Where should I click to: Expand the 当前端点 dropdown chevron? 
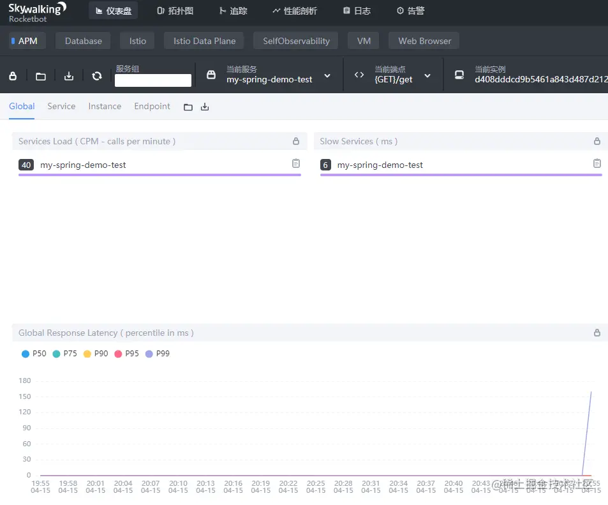tap(427, 76)
